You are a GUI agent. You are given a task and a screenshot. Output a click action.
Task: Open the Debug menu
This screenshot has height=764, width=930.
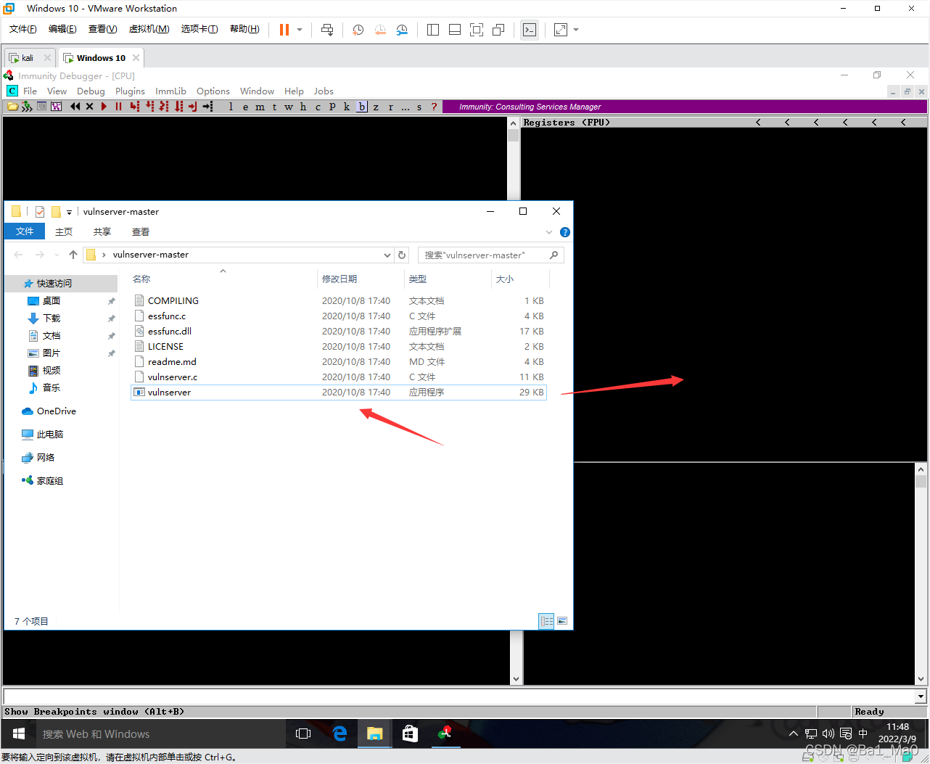point(91,91)
